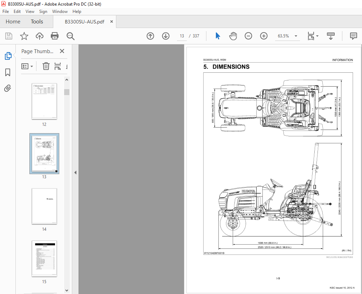Click the print pages thumbnail icon
Image resolution: width=362 pixels, height=294 pixels.
57,66
